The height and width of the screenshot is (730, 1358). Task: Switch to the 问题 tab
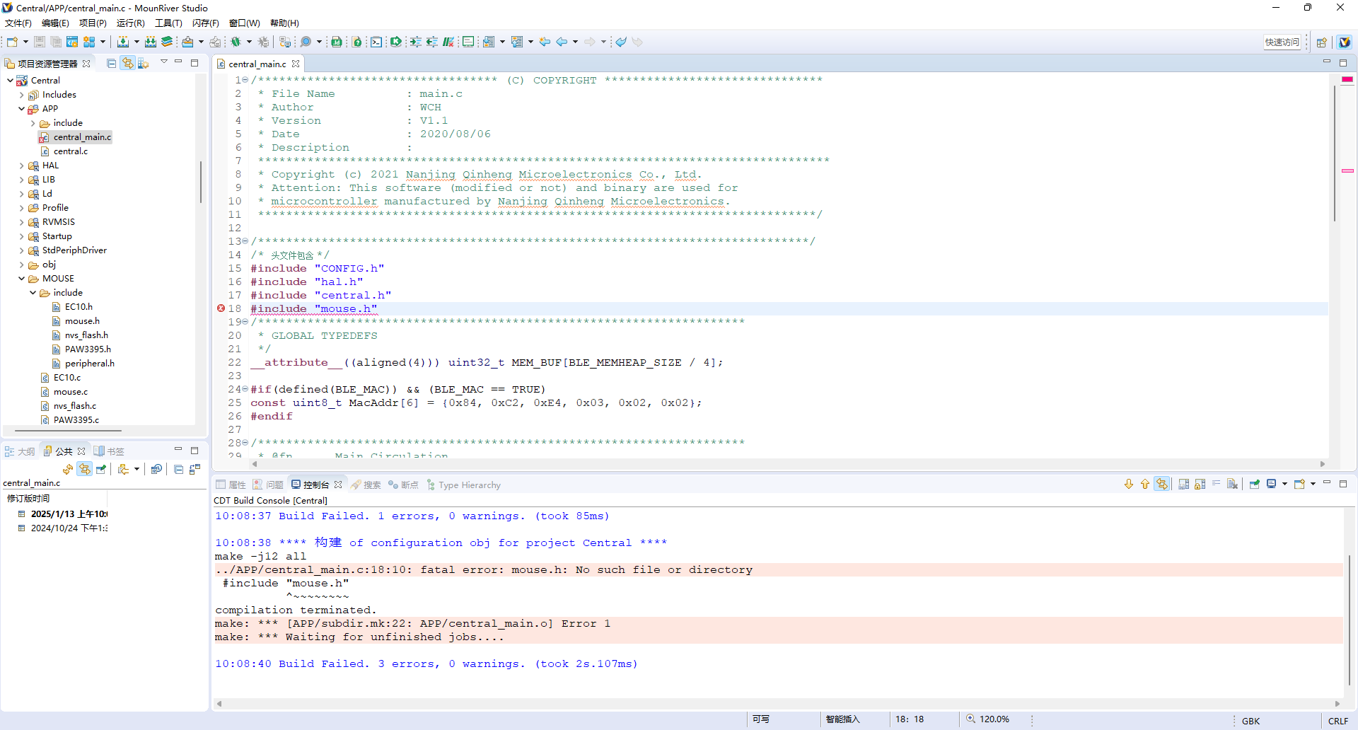pos(268,485)
